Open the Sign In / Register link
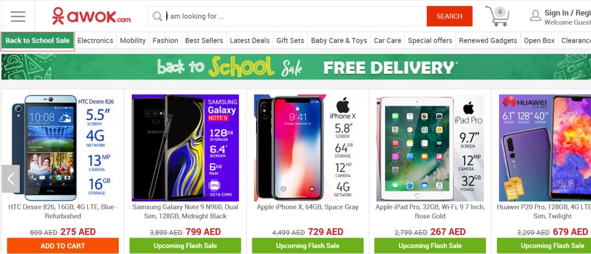 point(567,13)
